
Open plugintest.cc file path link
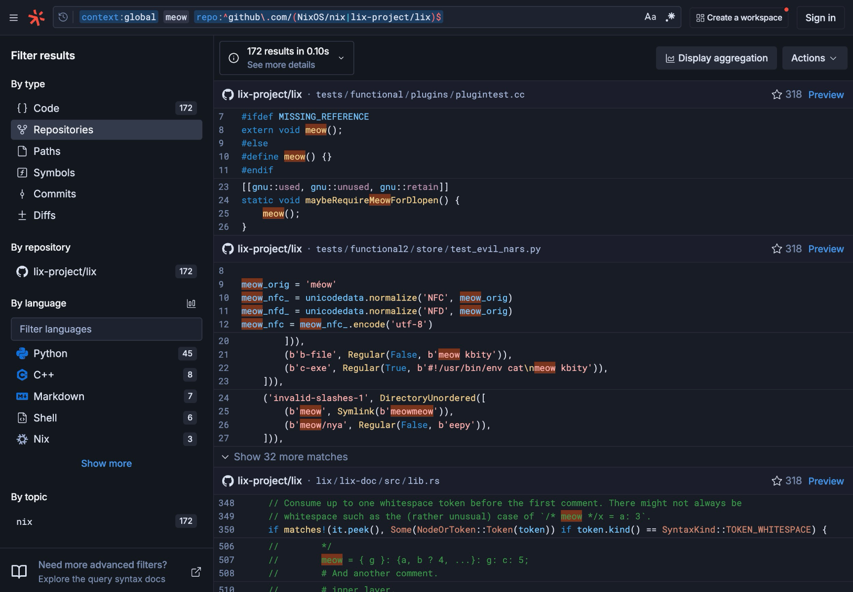click(420, 95)
